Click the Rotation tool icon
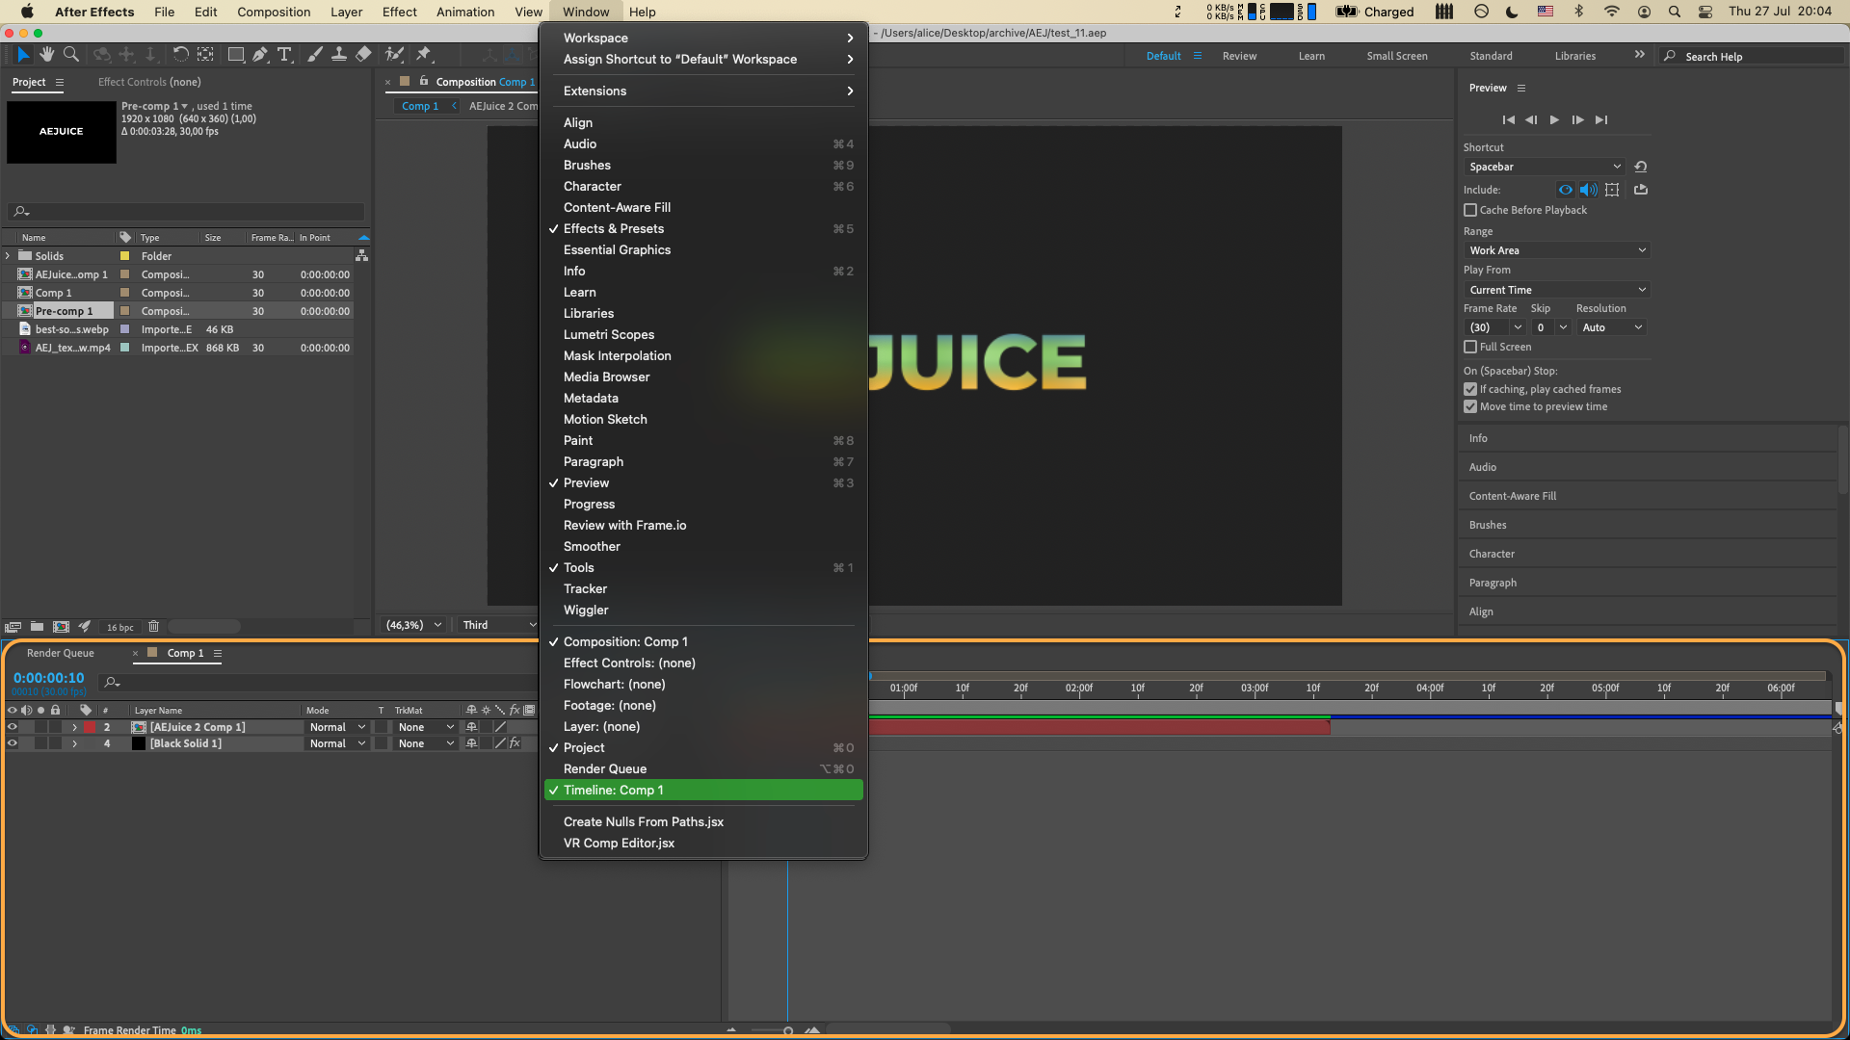Screen dimensions: 1850x1040 pyautogui.click(x=180, y=55)
